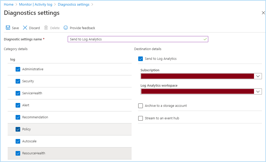
Task: Click the Diagnostic settings name field
Action: tap(135, 39)
